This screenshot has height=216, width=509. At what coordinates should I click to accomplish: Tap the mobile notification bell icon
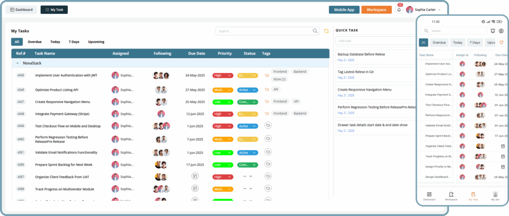493,31
